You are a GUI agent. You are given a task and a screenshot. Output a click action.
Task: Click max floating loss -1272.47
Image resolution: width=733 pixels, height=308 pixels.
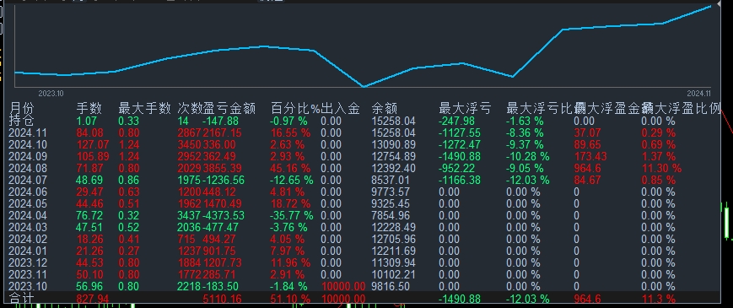(460, 145)
